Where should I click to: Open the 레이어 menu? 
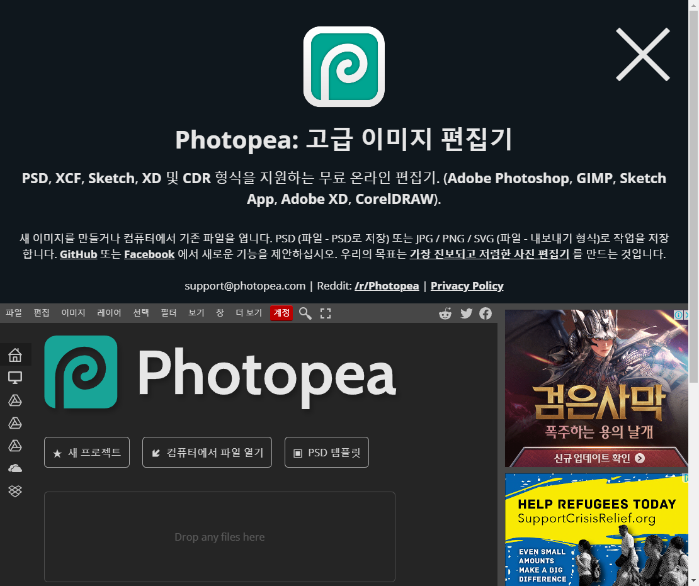(109, 313)
